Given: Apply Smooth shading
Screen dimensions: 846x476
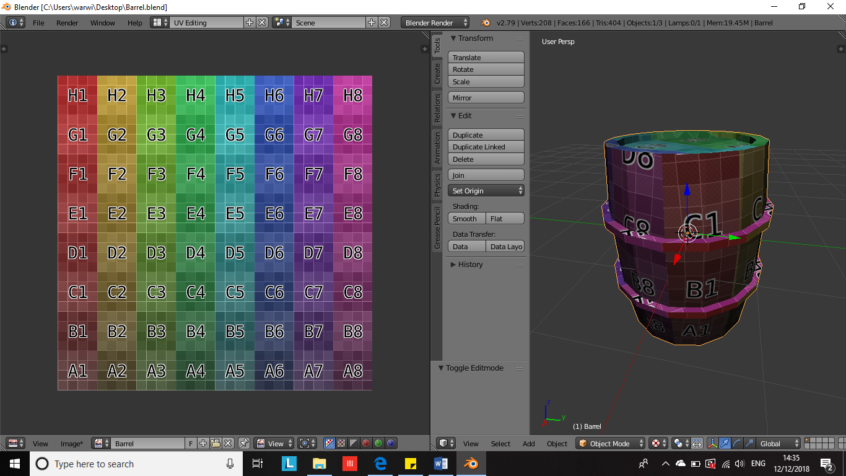Looking at the screenshot, I should [466, 219].
